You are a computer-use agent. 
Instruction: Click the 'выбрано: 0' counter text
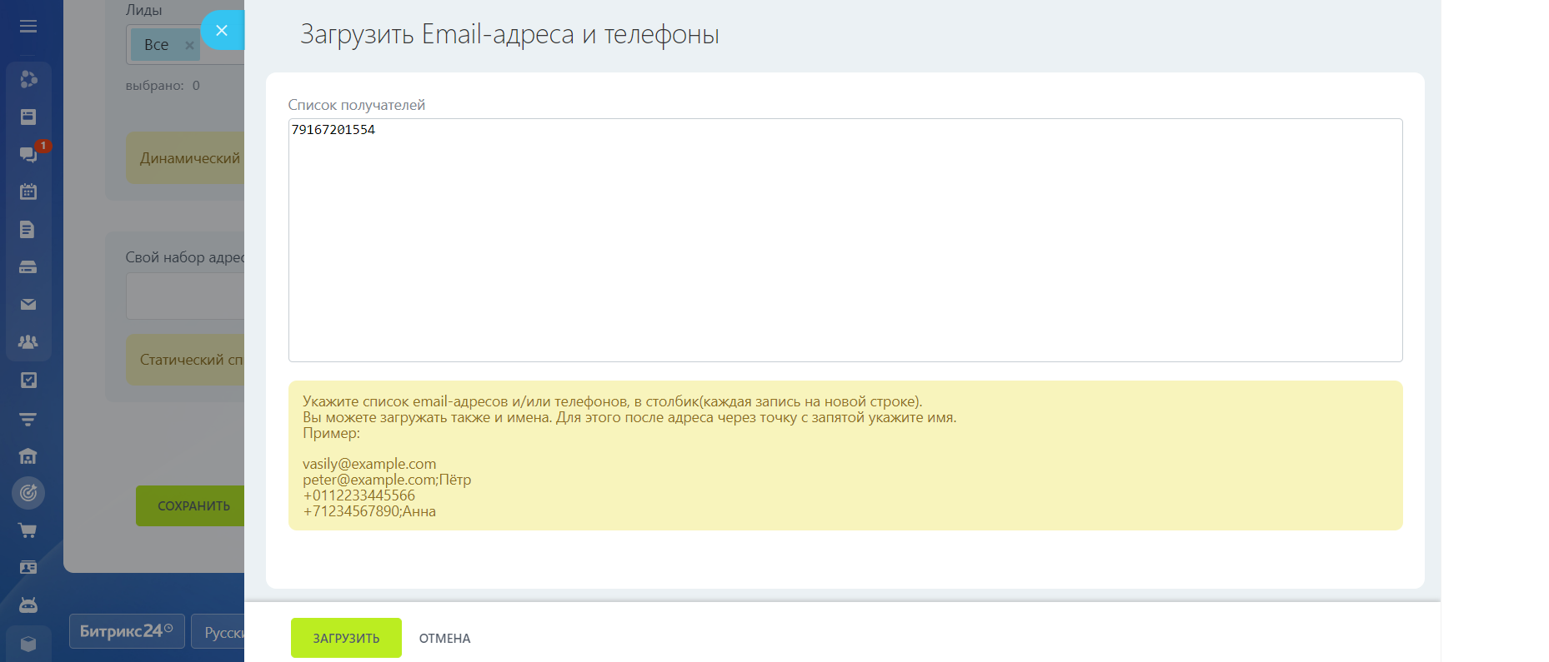(x=163, y=86)
